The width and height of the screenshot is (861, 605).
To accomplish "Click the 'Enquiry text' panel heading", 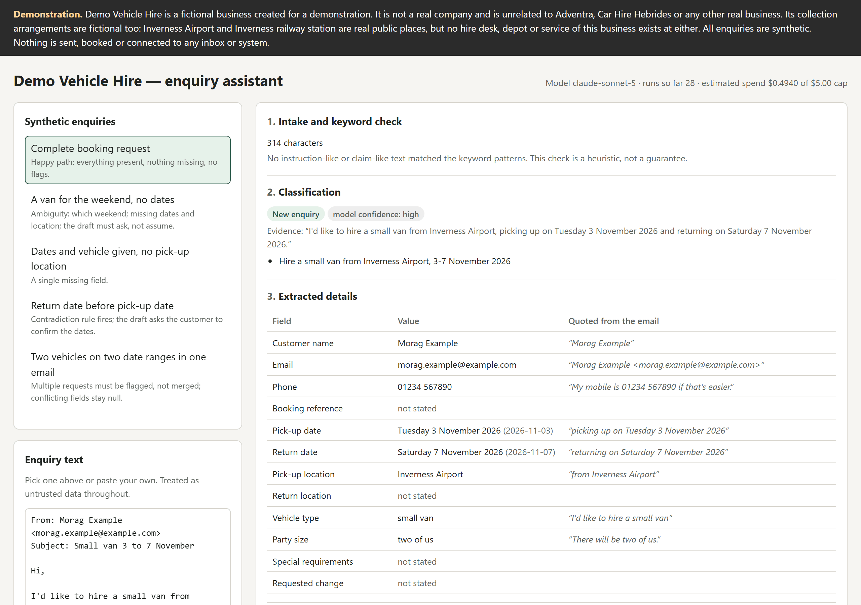I will [54, 460].
